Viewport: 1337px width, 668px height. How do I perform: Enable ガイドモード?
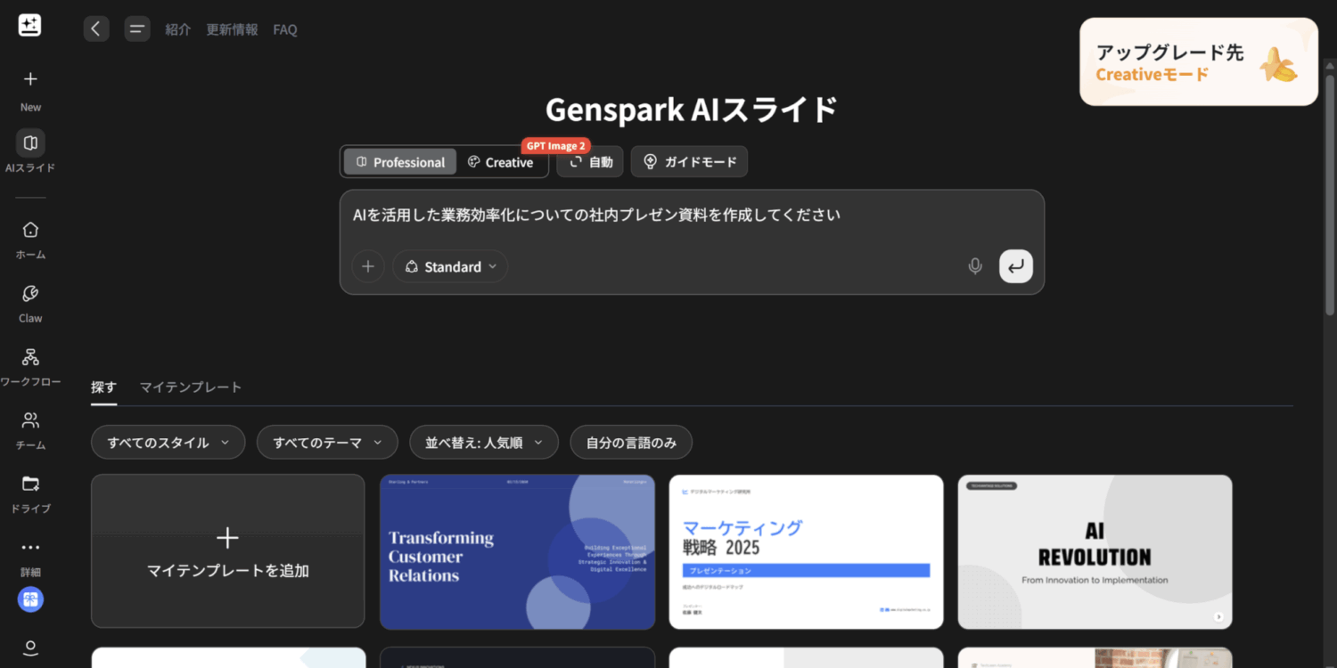pos(689,162)
